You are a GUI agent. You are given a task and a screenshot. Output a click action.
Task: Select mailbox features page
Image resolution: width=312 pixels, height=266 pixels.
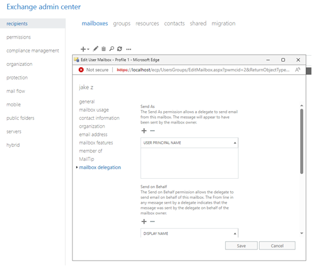tap(96, 142)
